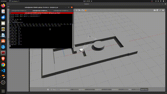Open Google Chrome from the dock
Screen dimensions: 167x94
[3, 65]
